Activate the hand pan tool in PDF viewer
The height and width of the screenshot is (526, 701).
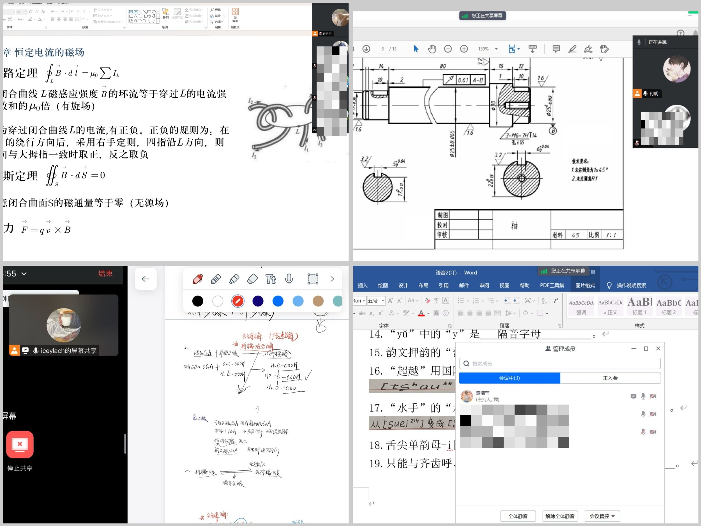pyautogui.click(x=432, y=49)
